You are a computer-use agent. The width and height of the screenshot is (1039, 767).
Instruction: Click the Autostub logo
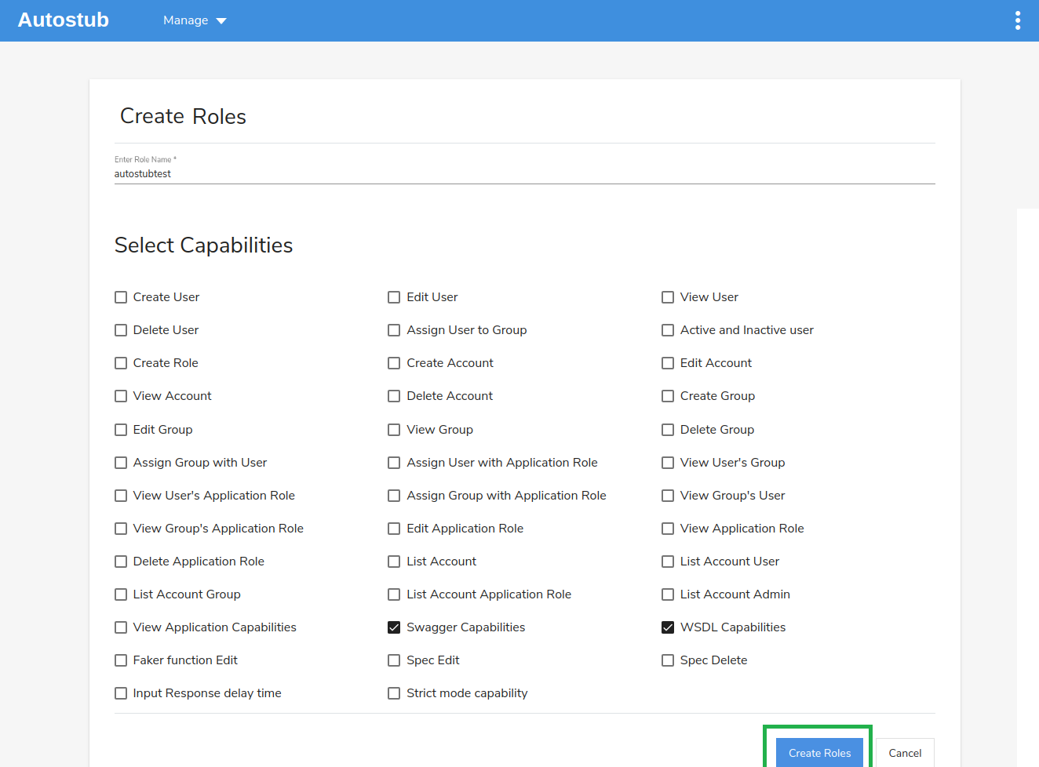pyautogui.click(x=64, y=20)
